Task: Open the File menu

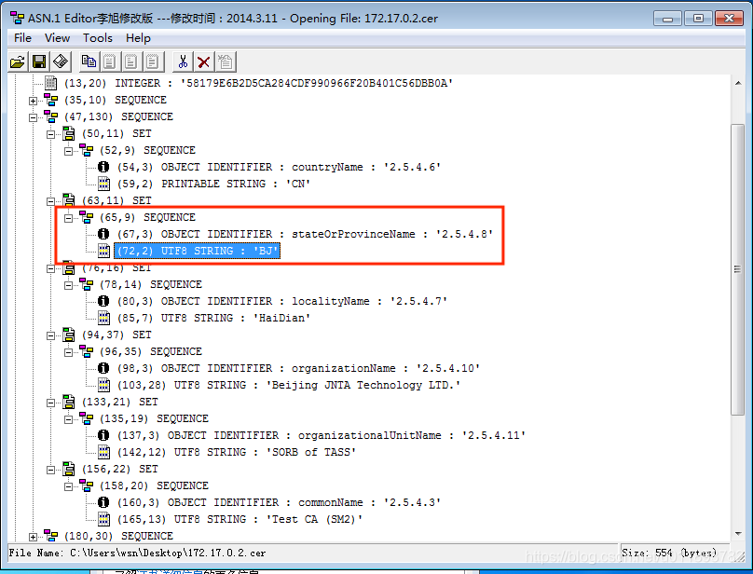Action: coord(22,38)
